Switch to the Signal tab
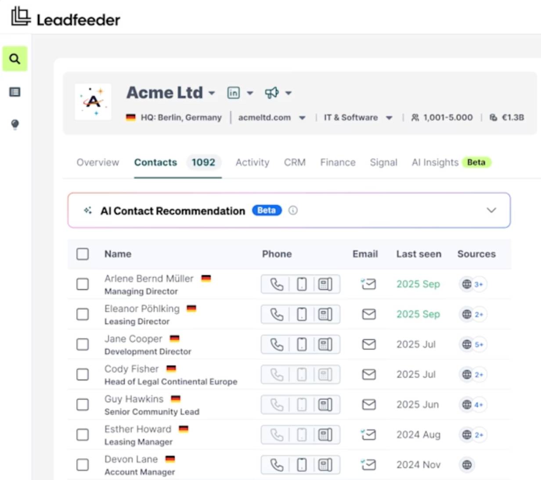 (x=383, y=162)
